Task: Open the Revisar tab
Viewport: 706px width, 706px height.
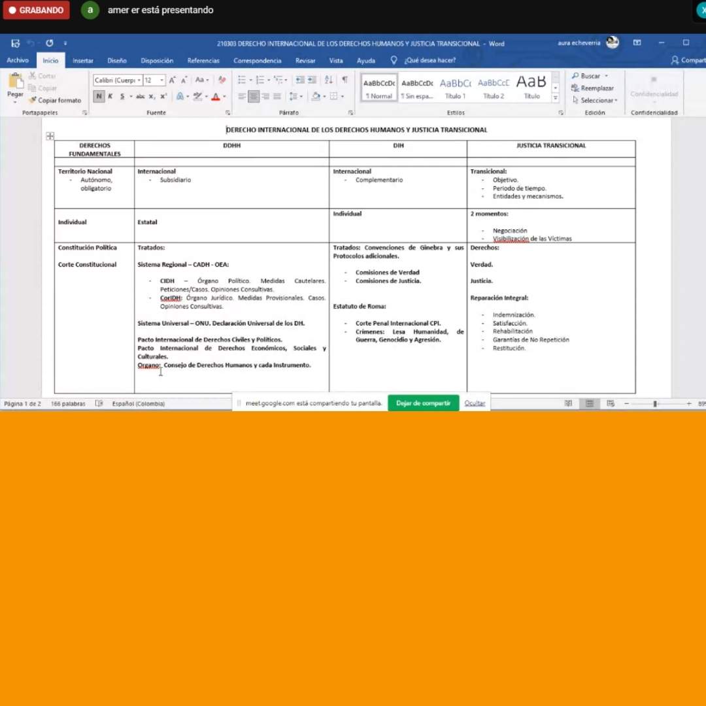Action: 305,60
